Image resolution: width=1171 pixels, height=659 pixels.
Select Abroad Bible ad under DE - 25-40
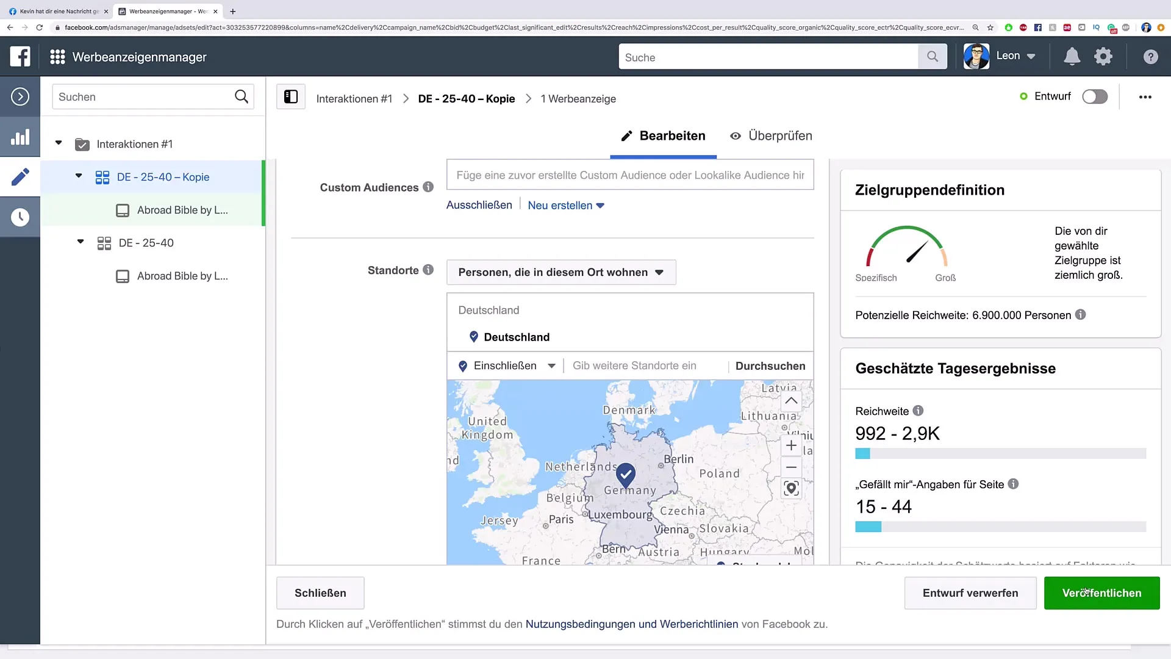coord(152,276)
